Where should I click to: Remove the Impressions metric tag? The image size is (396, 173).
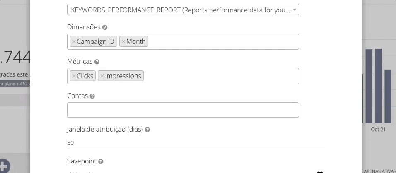click(102, 76)
